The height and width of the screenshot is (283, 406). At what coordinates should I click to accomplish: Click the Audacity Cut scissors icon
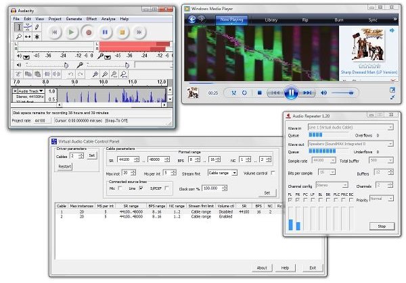18,74
